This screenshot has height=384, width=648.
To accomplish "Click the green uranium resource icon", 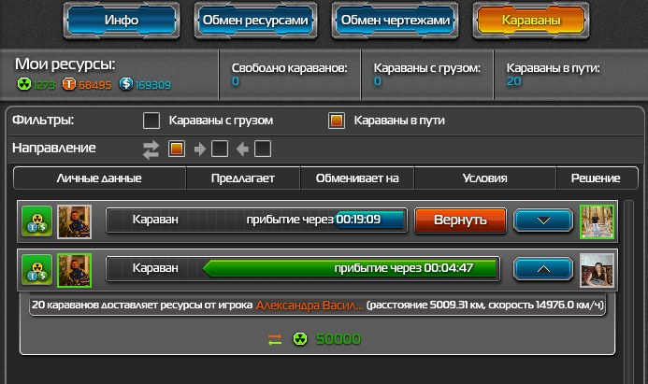I will pyautogui.click(x=24, y=84).
